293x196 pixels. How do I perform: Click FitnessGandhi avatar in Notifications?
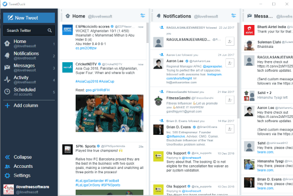(x=158, y=101)
